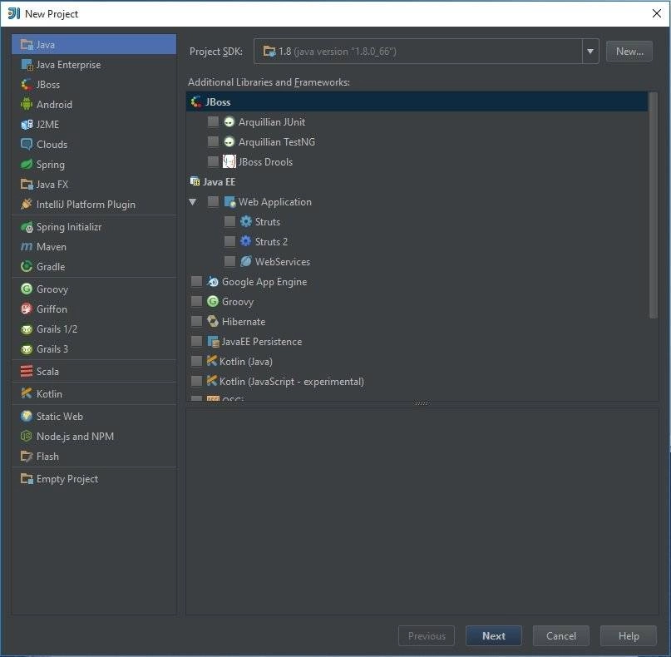Collapse the Web Application tree node
The height and width of the screenshot is (657, 671).
tap(193, 202)
